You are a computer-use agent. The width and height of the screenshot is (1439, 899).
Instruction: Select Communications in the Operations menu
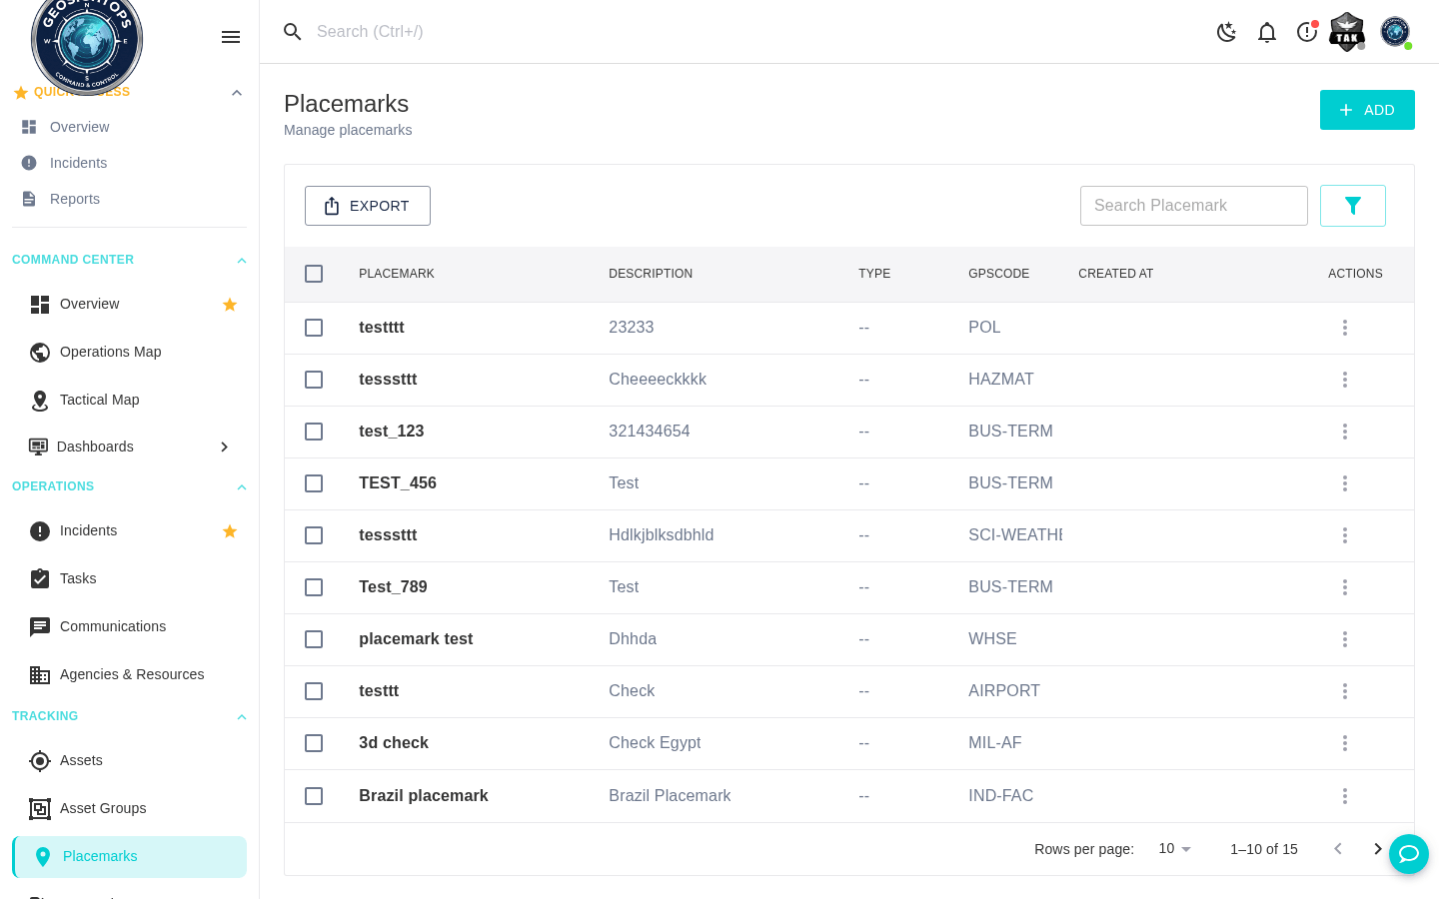coord(113,626)
